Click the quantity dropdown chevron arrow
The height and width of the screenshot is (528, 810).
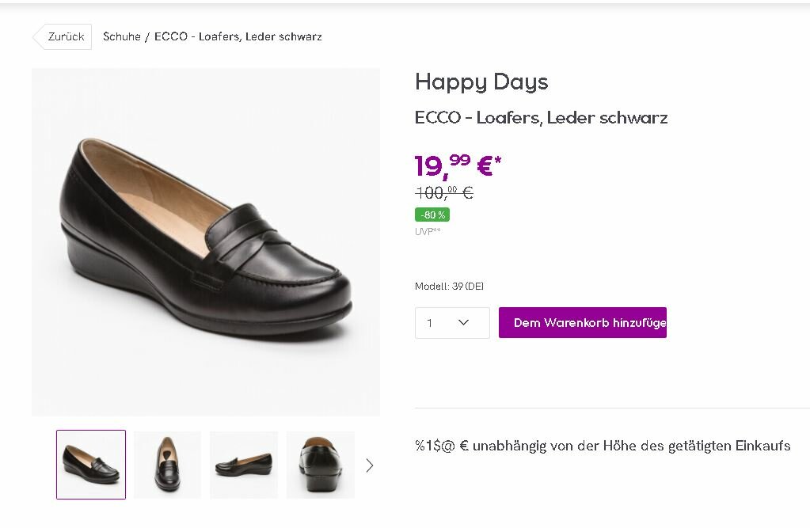click(464, 323)
